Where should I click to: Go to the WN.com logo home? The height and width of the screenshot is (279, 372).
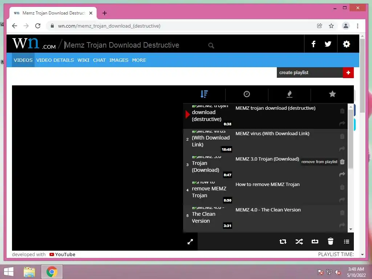pos(34,44)
